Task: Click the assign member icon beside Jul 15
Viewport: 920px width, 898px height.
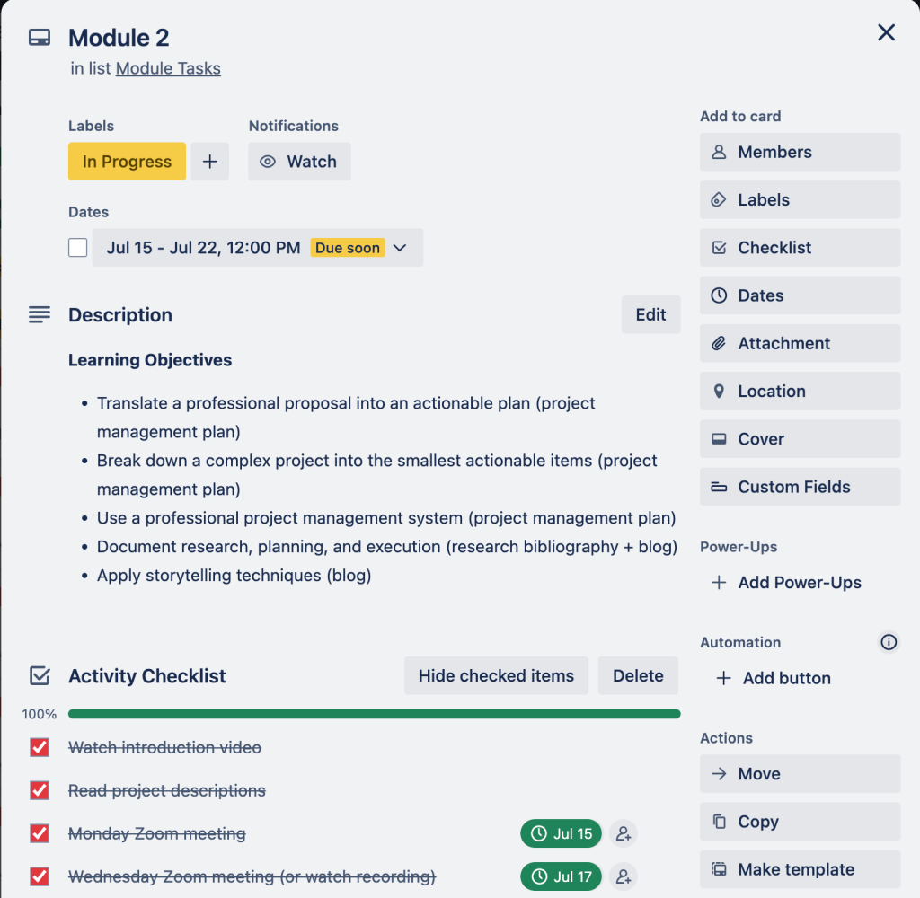Action: (x=623, y=833)
